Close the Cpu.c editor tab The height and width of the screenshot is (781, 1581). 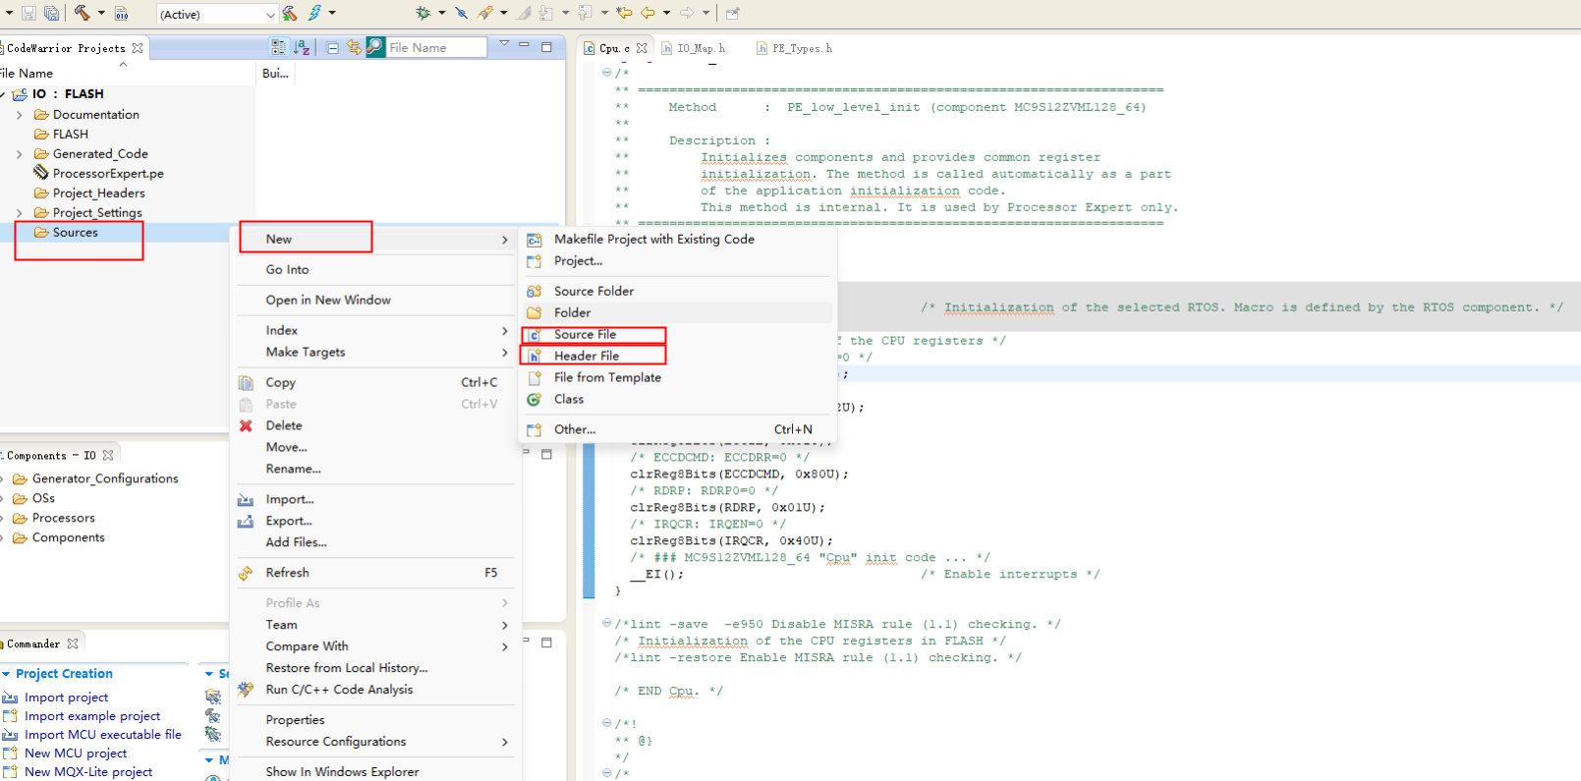[x=642, y=47]
